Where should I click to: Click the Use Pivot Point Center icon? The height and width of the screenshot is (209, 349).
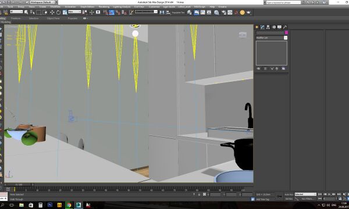coord(84,12)
